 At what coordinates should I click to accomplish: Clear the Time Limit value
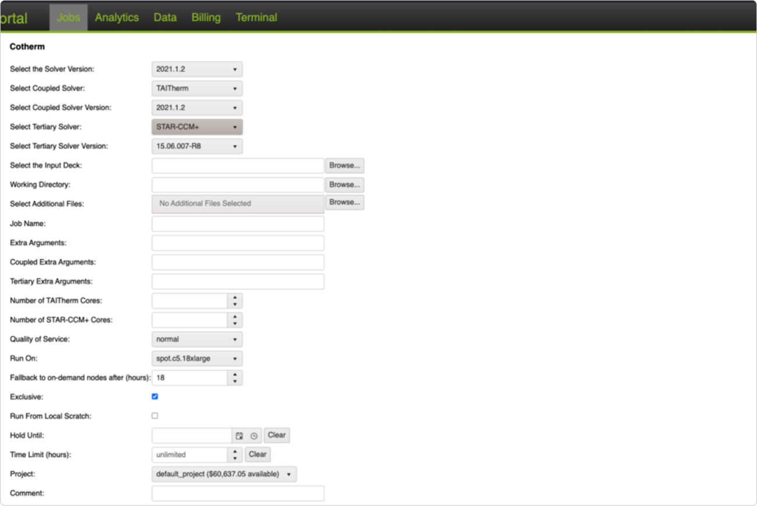(258, 454)
